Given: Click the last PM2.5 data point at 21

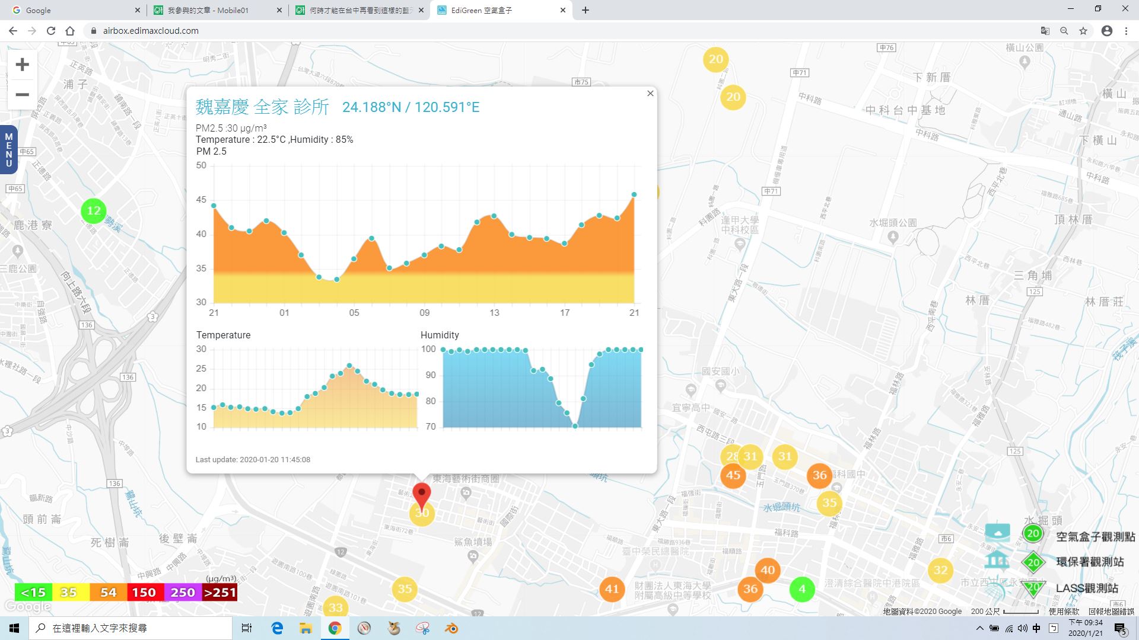Looking at the screenshot, I should (634, 194).
